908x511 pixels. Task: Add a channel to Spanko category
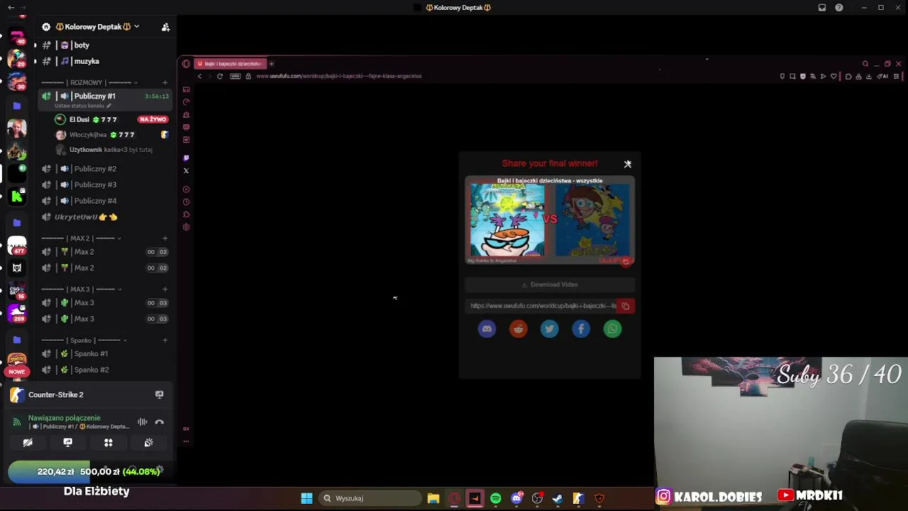coord(165,341)
